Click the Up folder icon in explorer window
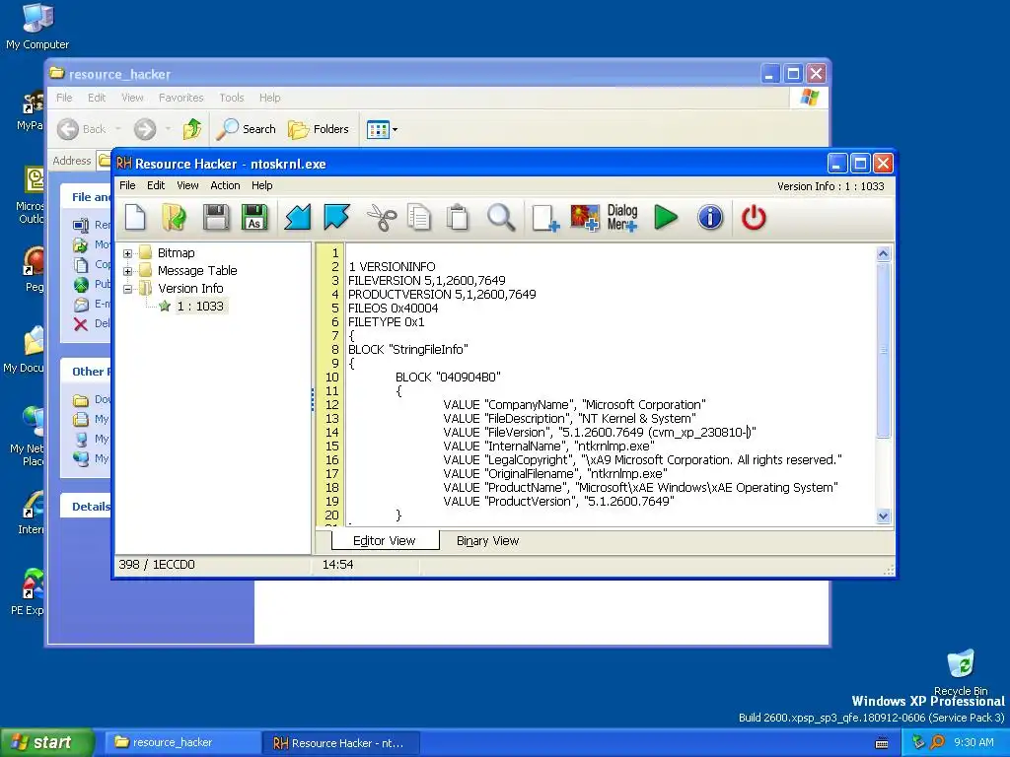The image size is (1010, 757). pos(191,129)
